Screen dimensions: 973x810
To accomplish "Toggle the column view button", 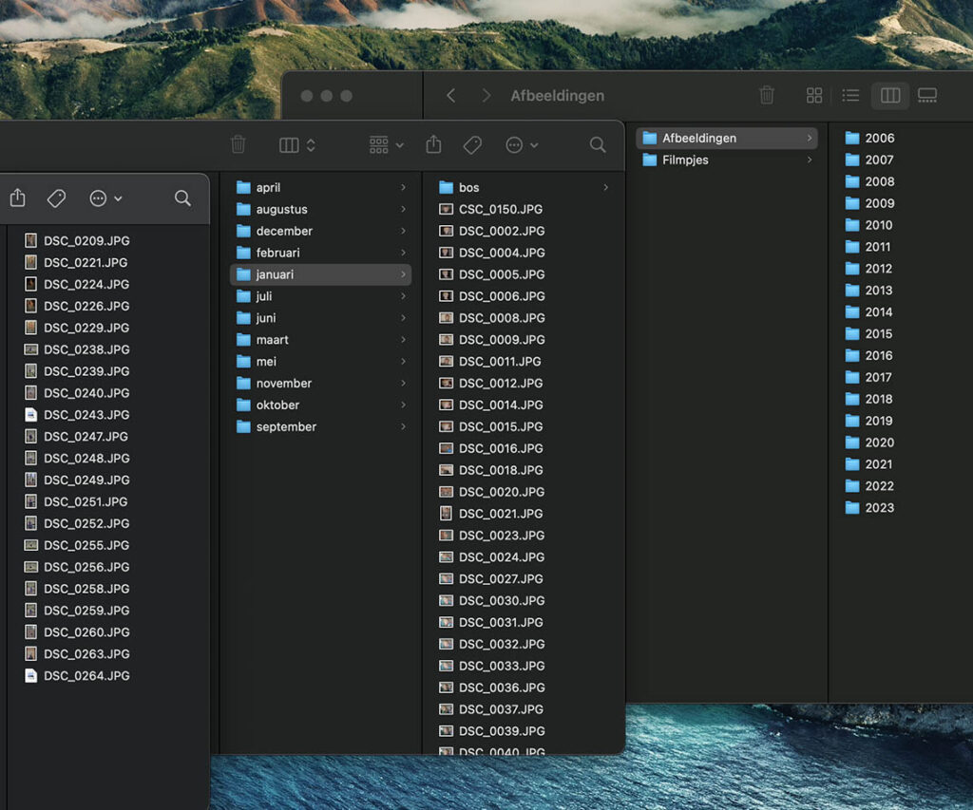I will 890,95.
